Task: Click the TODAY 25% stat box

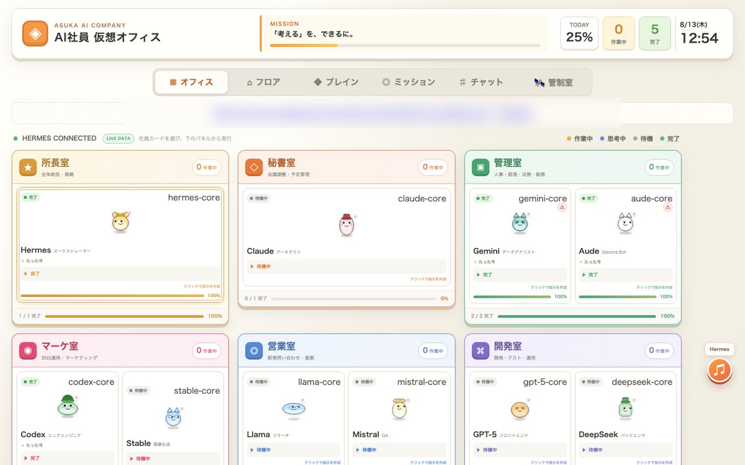Action: (x=579, y=33)
